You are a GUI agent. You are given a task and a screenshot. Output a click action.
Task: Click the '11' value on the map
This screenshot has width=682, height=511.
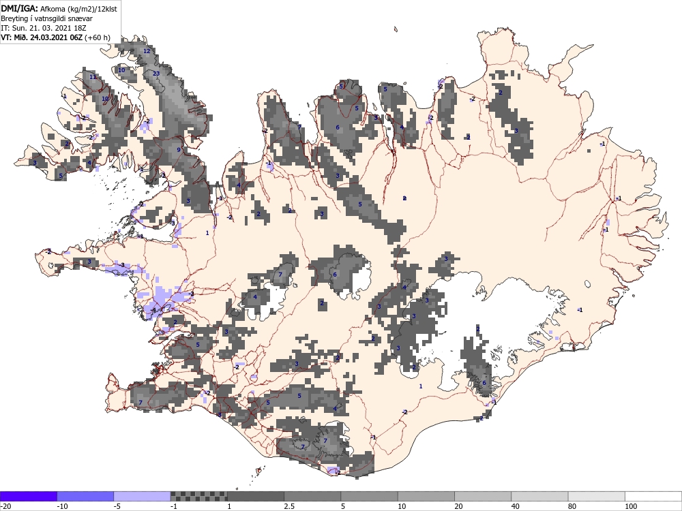93,77
